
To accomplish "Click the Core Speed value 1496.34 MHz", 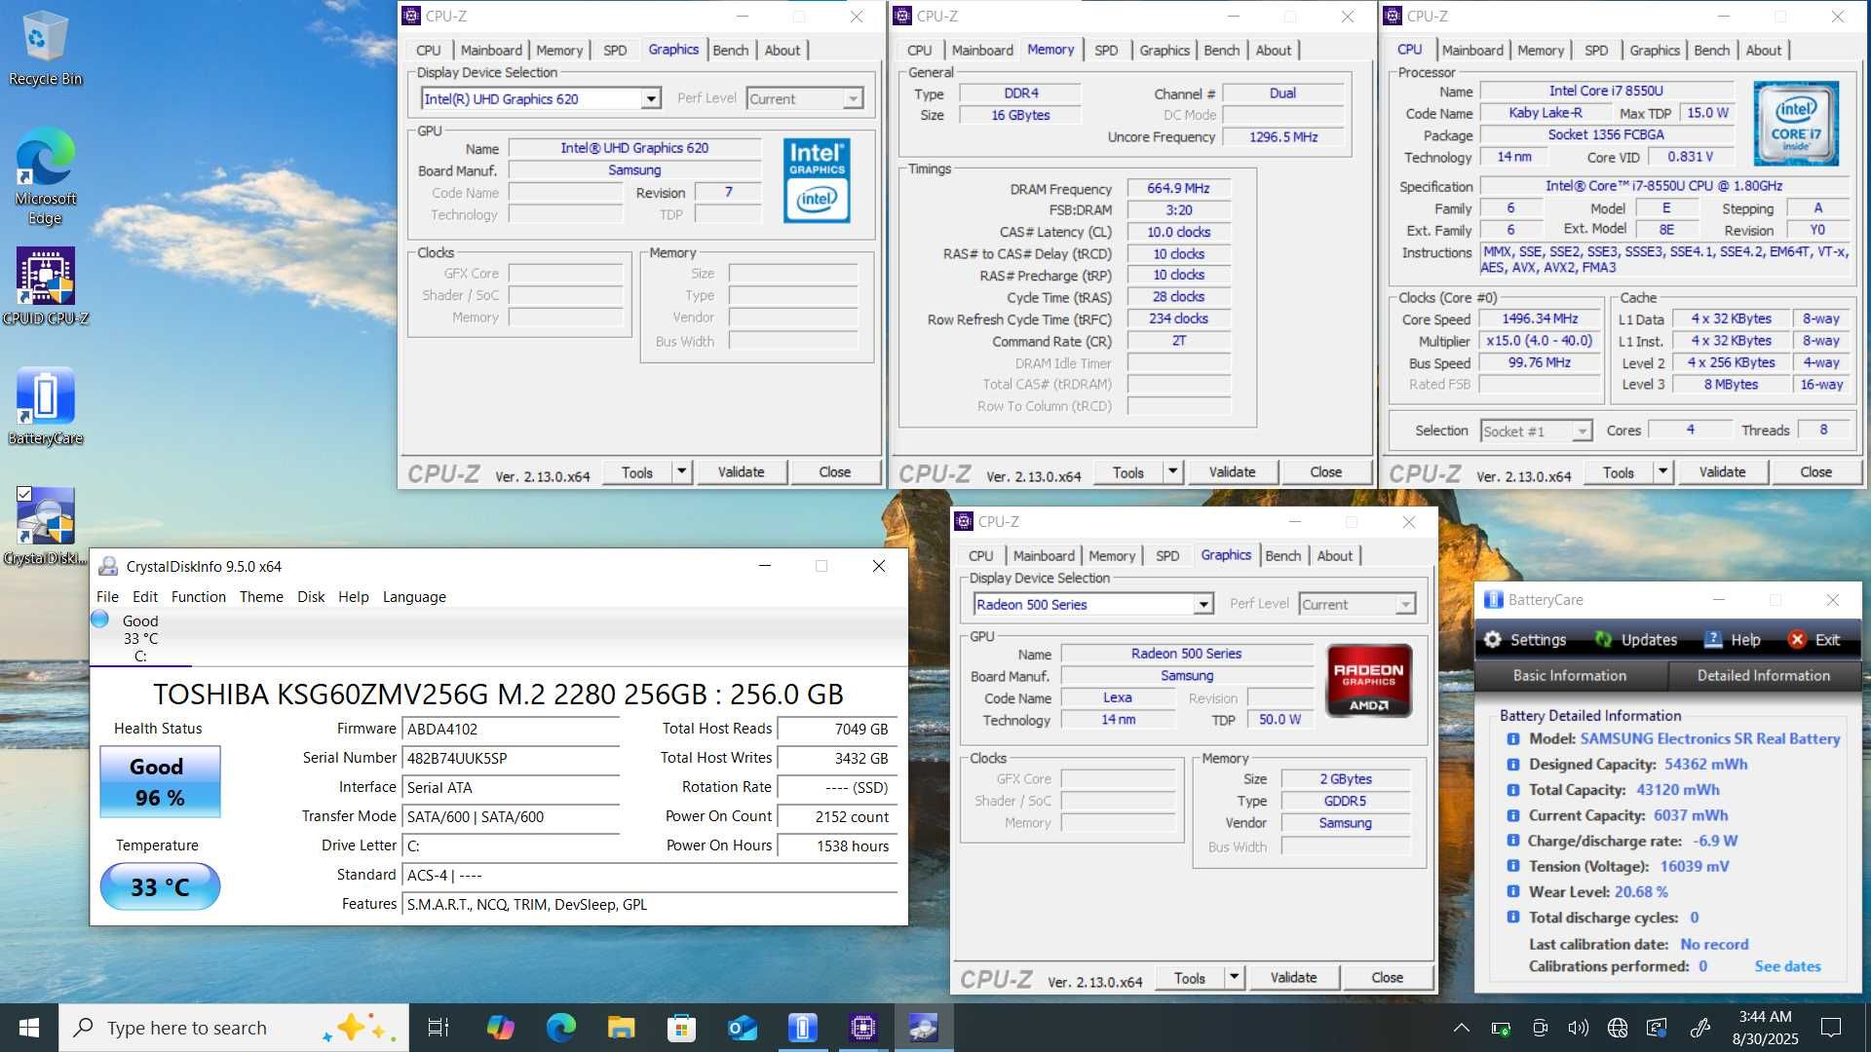I will click(x=1540, y=319).
